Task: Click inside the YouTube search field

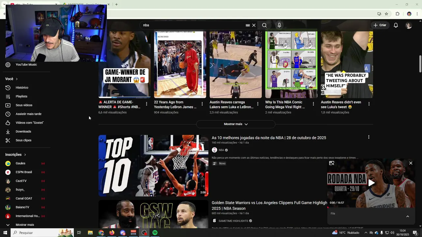Action: 193,25
